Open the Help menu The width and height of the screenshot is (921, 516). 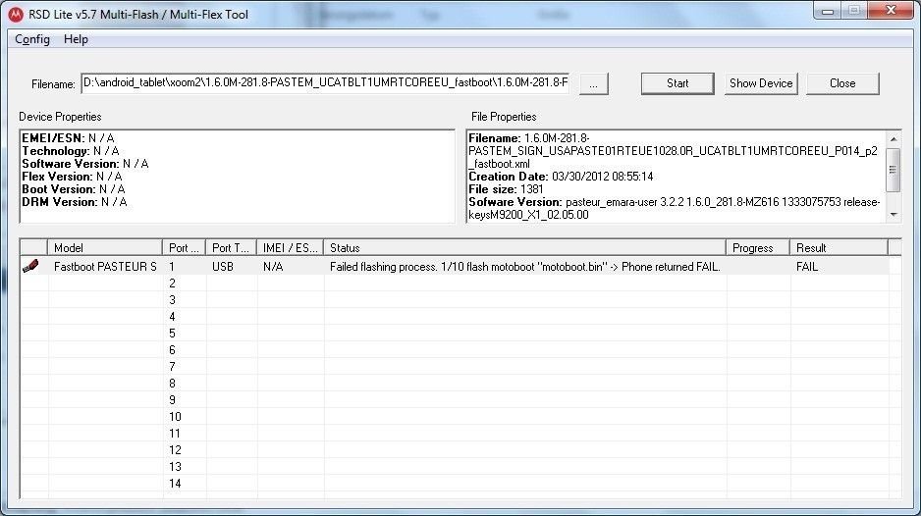coord(76,39)
